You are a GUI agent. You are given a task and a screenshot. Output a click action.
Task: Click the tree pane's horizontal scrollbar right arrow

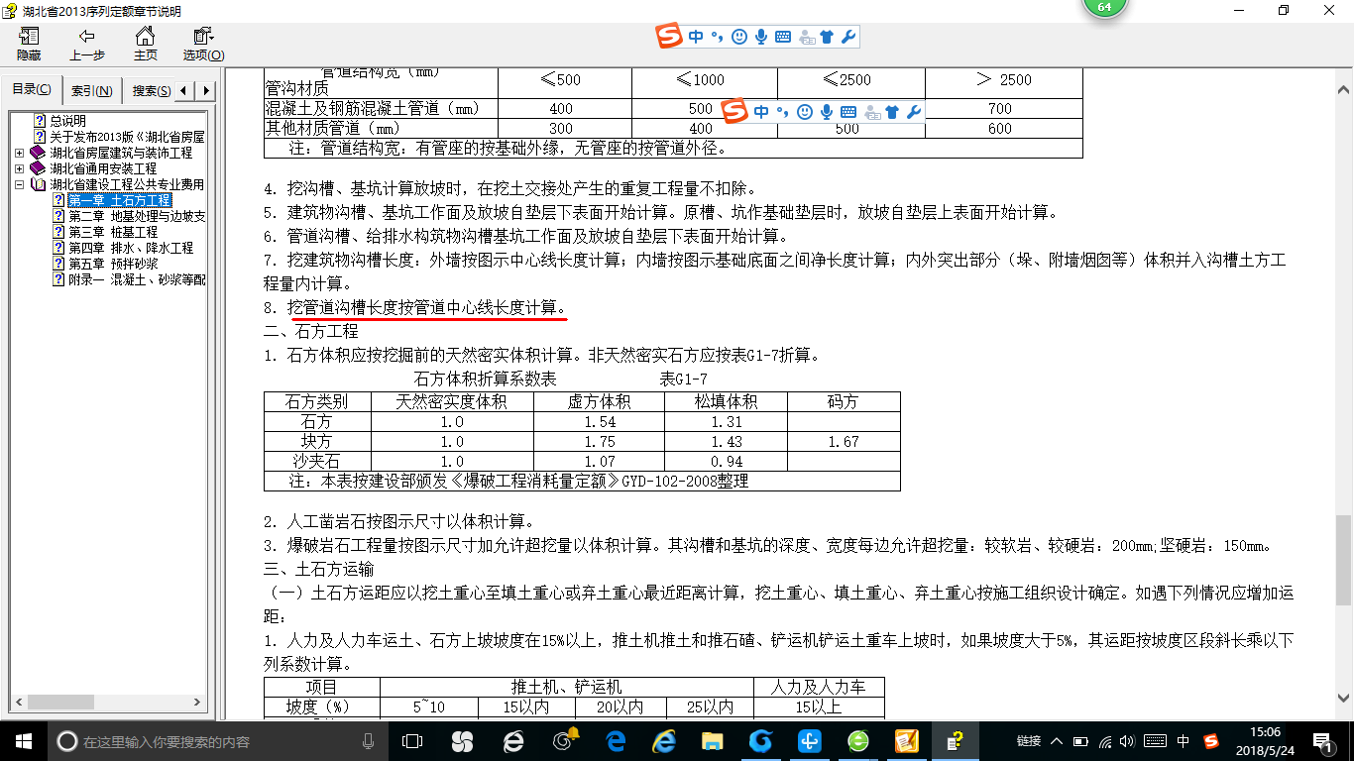197,703
